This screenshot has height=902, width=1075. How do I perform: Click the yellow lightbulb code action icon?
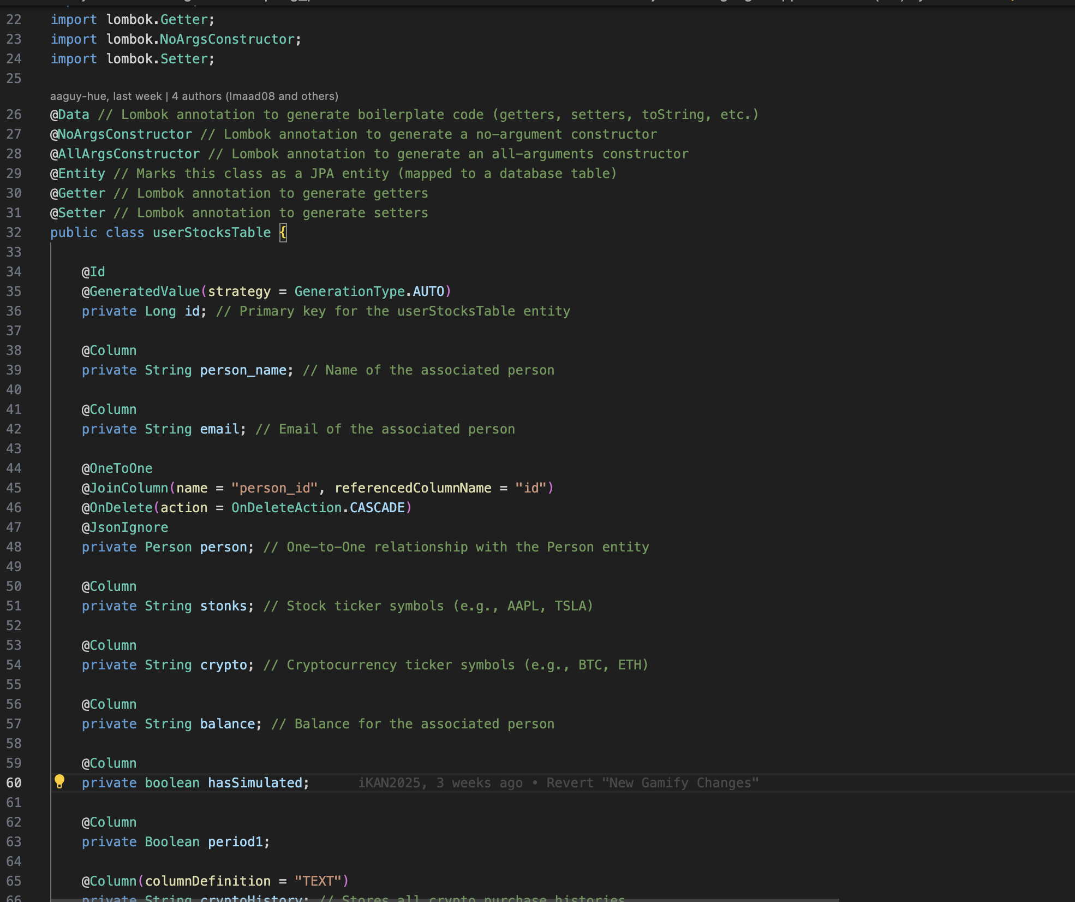pos(59,781)
